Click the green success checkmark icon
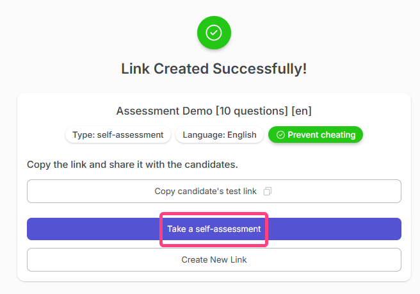420x294 pixels. tap(214, 33)
